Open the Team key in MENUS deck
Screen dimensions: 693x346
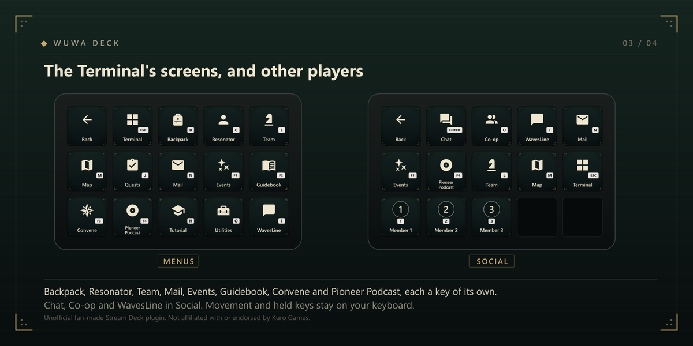(x=269, y=126)
